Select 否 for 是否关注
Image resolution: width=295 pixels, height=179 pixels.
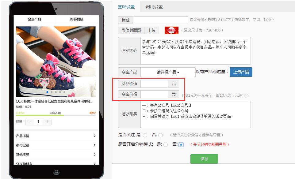pyautogui.click(x=160, y=135)
